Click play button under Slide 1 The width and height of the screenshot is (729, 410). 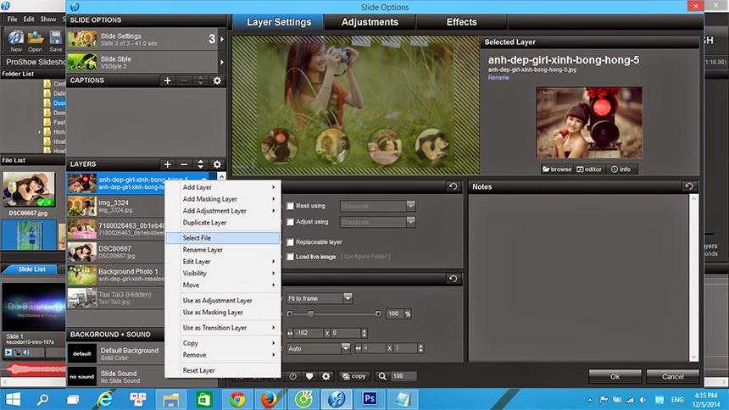[8, 352]
